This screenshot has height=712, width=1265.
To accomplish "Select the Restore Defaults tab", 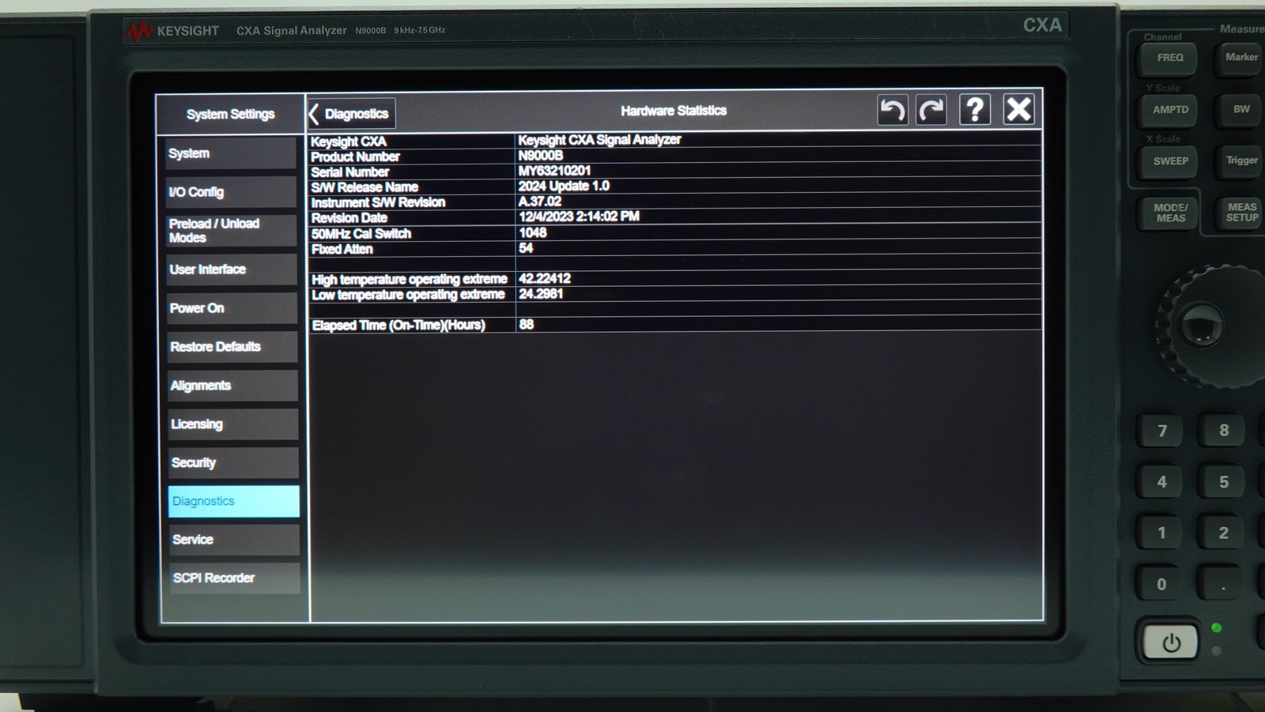I will [232, 347].
